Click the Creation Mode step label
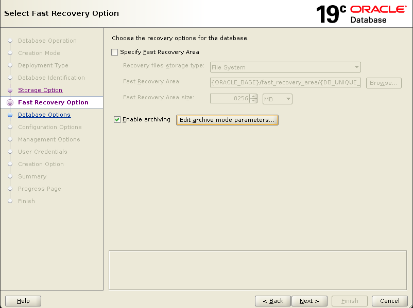The height and width of the screenshot is (308, 413). point(39,53)
